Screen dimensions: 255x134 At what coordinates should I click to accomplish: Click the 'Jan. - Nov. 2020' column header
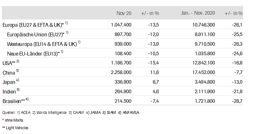point(198,13)
